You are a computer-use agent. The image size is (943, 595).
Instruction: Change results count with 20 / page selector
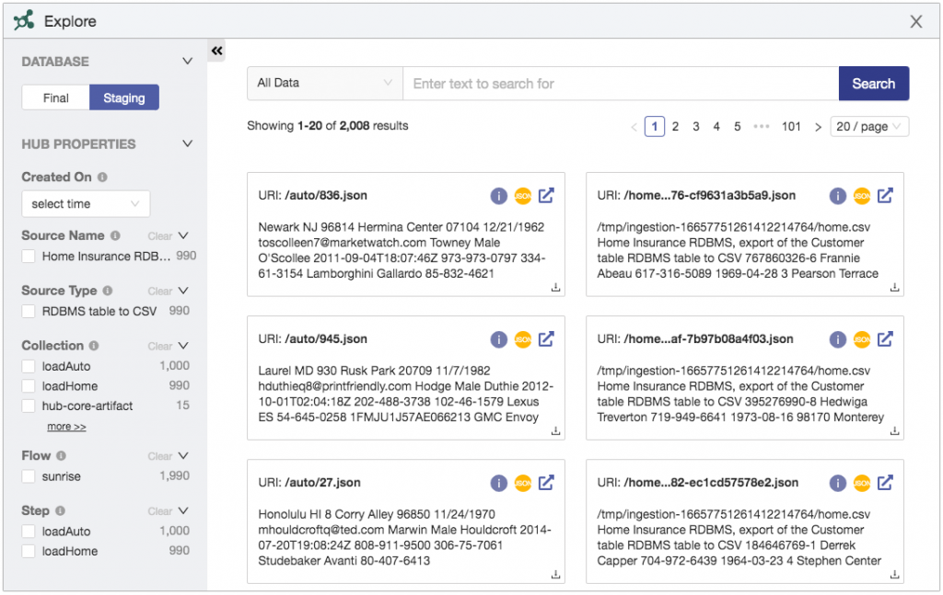[868, 125]
